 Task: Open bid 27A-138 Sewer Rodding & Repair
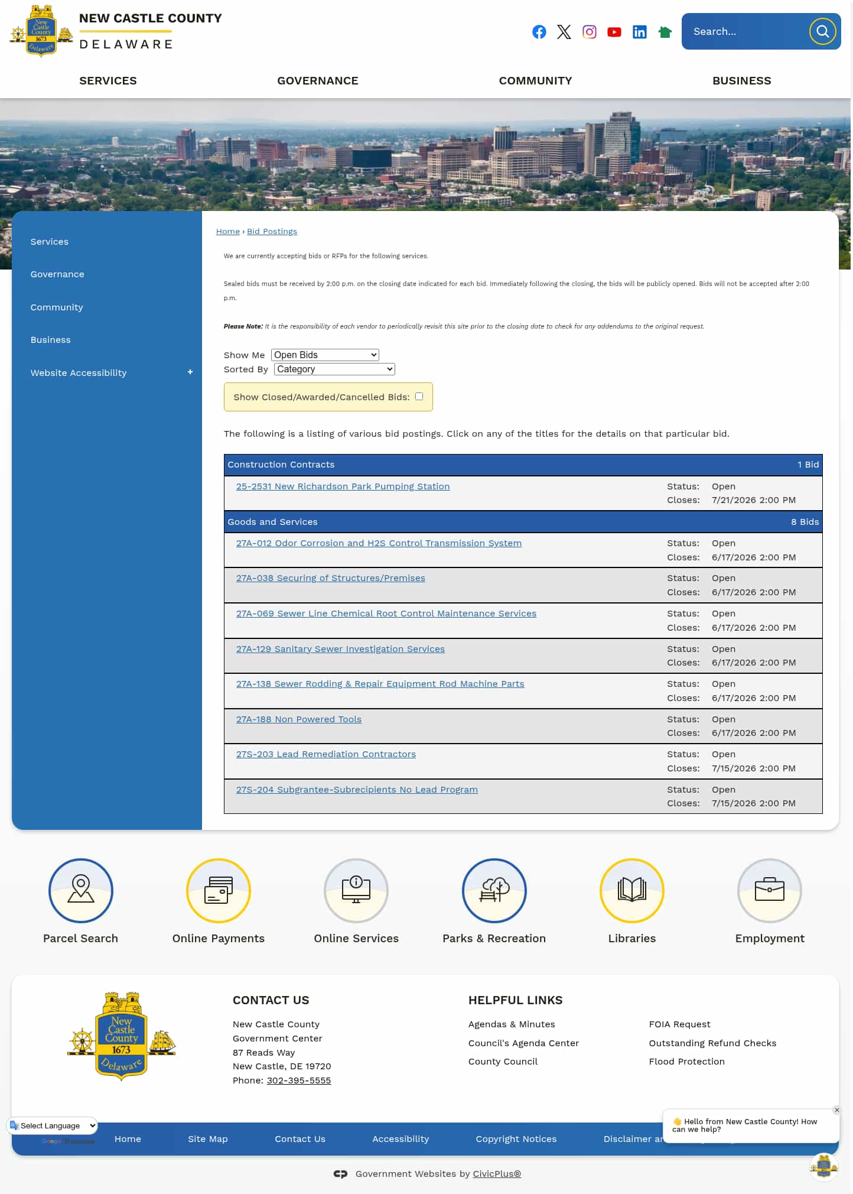380,684
